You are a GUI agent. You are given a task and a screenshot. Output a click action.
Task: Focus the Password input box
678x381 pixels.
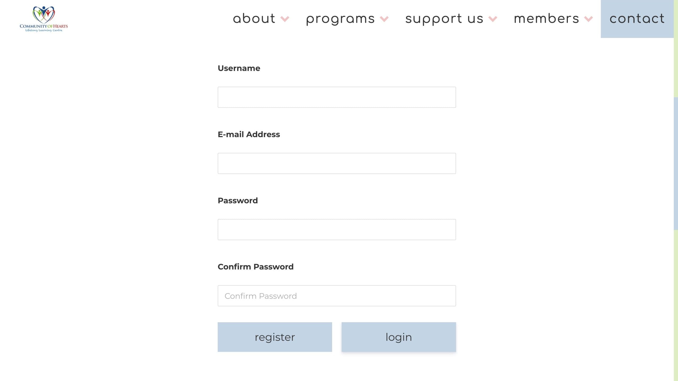[x=337, y=230]
